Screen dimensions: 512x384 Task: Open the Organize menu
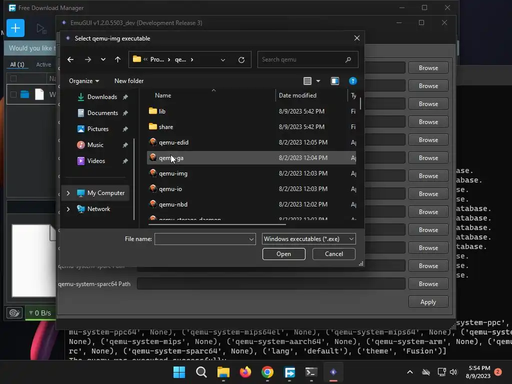[x=84, y=81]
